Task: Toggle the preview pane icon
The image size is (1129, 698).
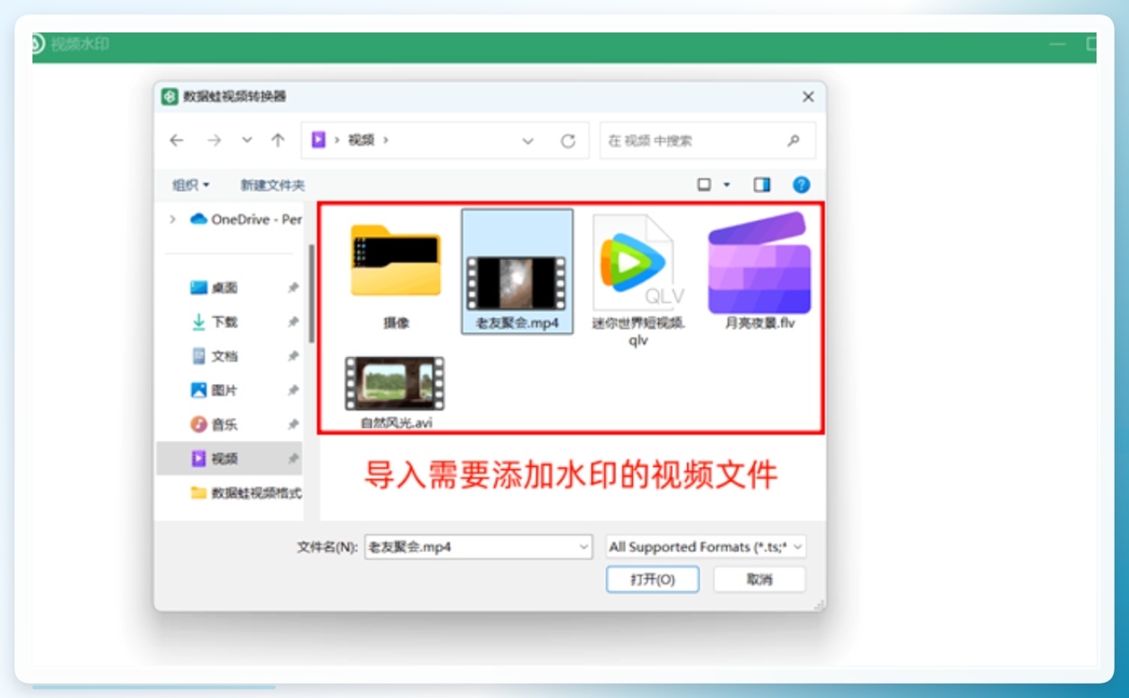Action: click(762, 185)
